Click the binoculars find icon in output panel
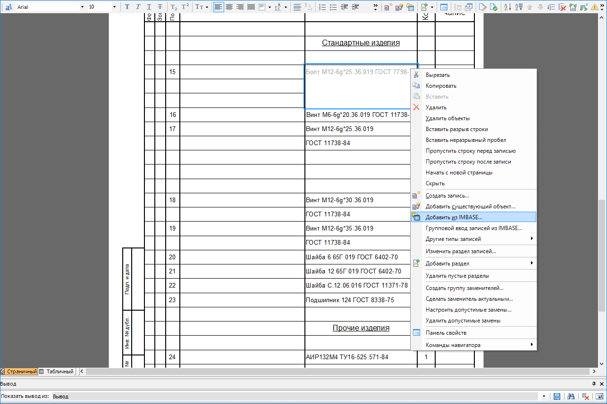Screen dimensions: 607x404 [571, 396]
